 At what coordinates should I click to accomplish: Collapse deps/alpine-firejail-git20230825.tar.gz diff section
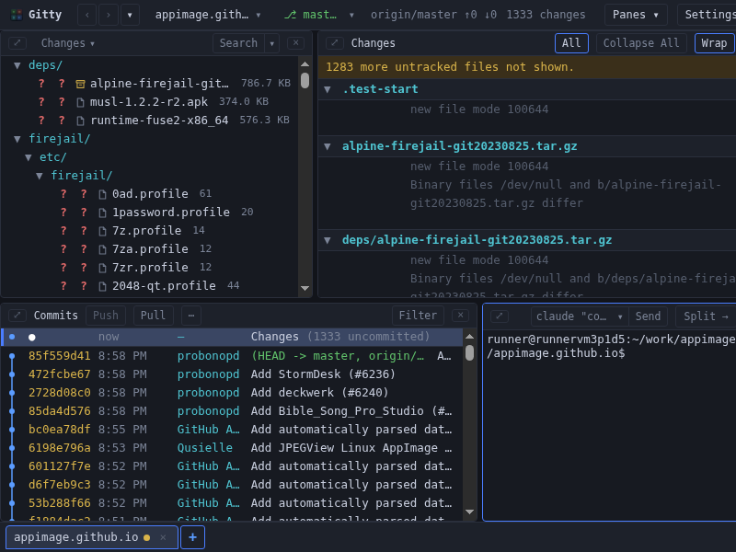coord(328,240)
